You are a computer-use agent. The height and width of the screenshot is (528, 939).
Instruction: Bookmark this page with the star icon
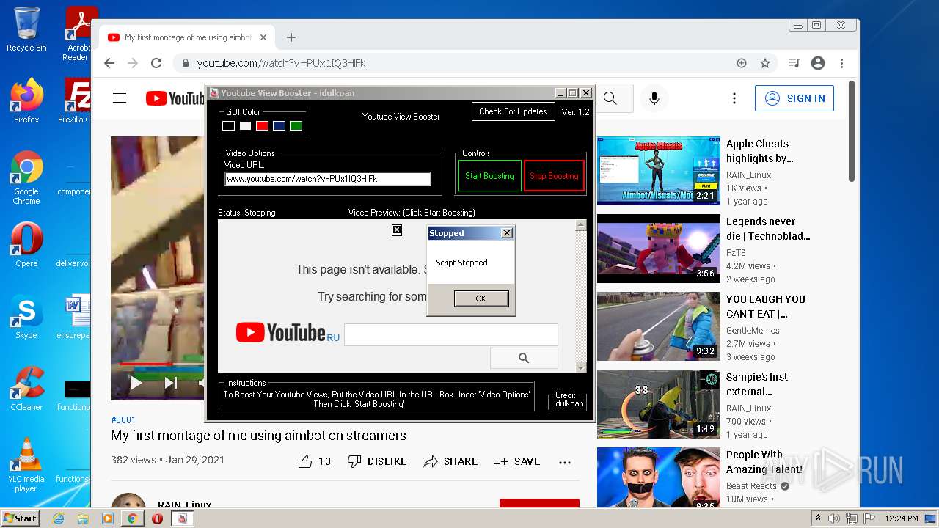click(765, 63)
